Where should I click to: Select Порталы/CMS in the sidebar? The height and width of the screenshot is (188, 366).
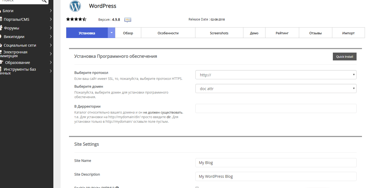tap(16, 19)
